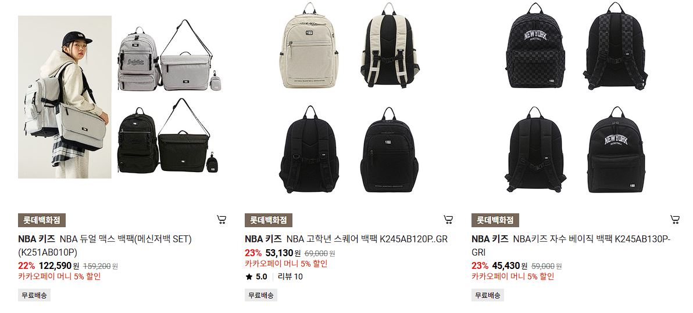Click the 5.0 star rating icon
This screenshot has height=313, width=693.
pyautogui.click(x=249, y=277)
